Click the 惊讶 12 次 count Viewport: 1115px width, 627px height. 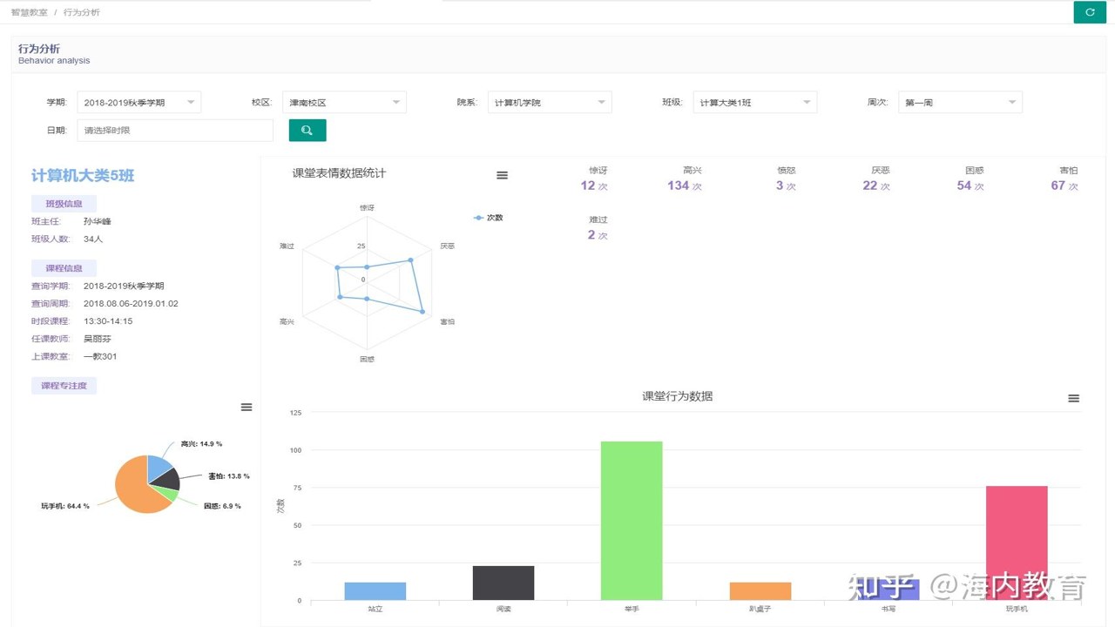(593, 185)
